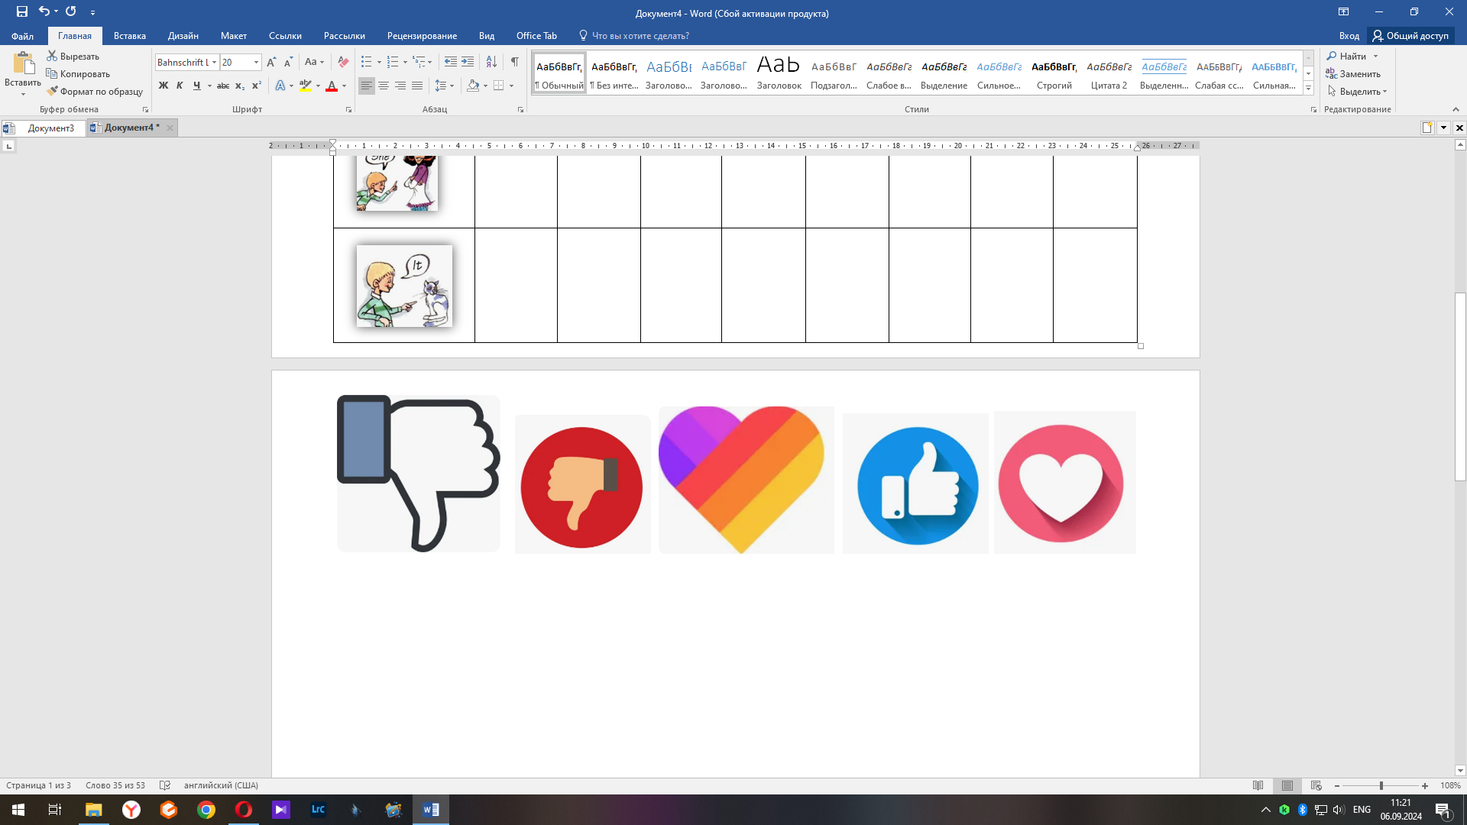
Task: Open the text effects icon (outlined A)
Action: 280,86
